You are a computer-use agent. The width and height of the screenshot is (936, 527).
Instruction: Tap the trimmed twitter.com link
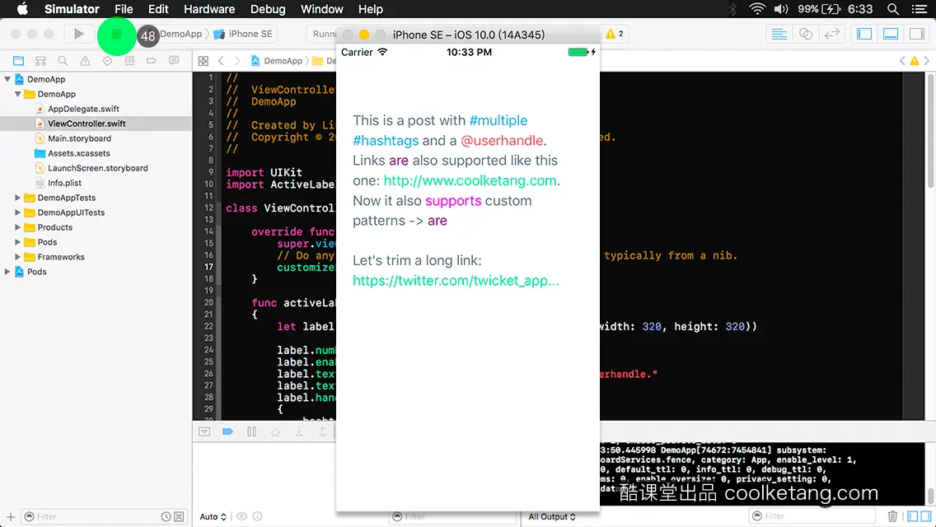(456, 281)
